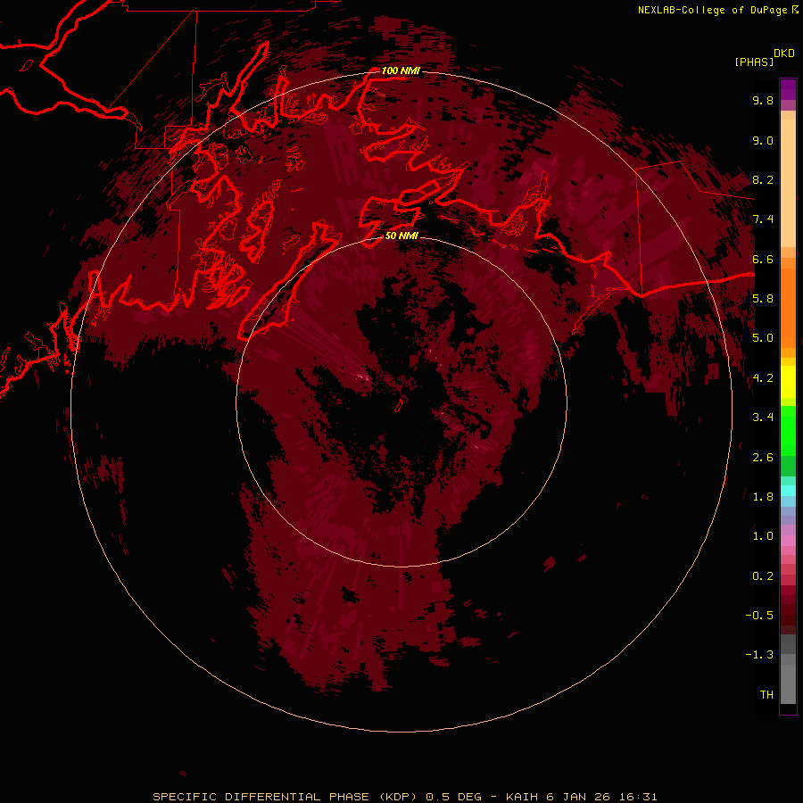803x803 pixels.
Task: Click the DKD product label
Action: (784, 54)
